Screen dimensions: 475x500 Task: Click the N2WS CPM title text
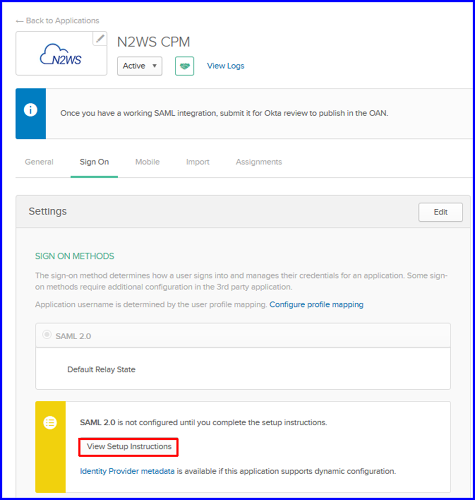pyautogui.click(x=153, y=42)
